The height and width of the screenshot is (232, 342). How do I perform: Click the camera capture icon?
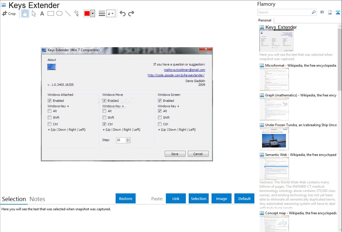[322, 12]
